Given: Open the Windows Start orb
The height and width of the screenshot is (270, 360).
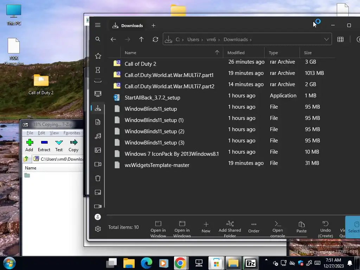Looking at the screenshot, I should (9, 263).
